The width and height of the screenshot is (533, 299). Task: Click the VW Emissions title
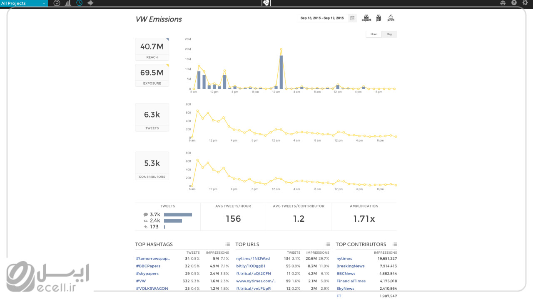pos(159,19)
